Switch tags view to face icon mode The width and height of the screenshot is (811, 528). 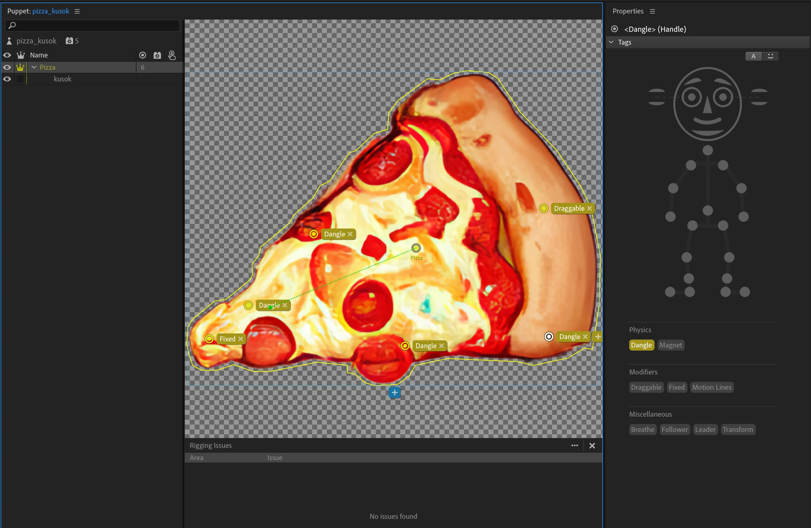(771, 56)
